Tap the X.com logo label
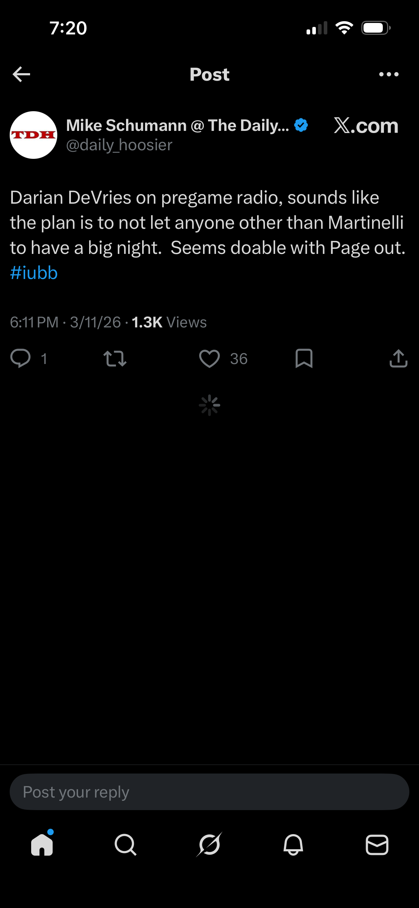The image size is (419, 908). tap(366, 126)
